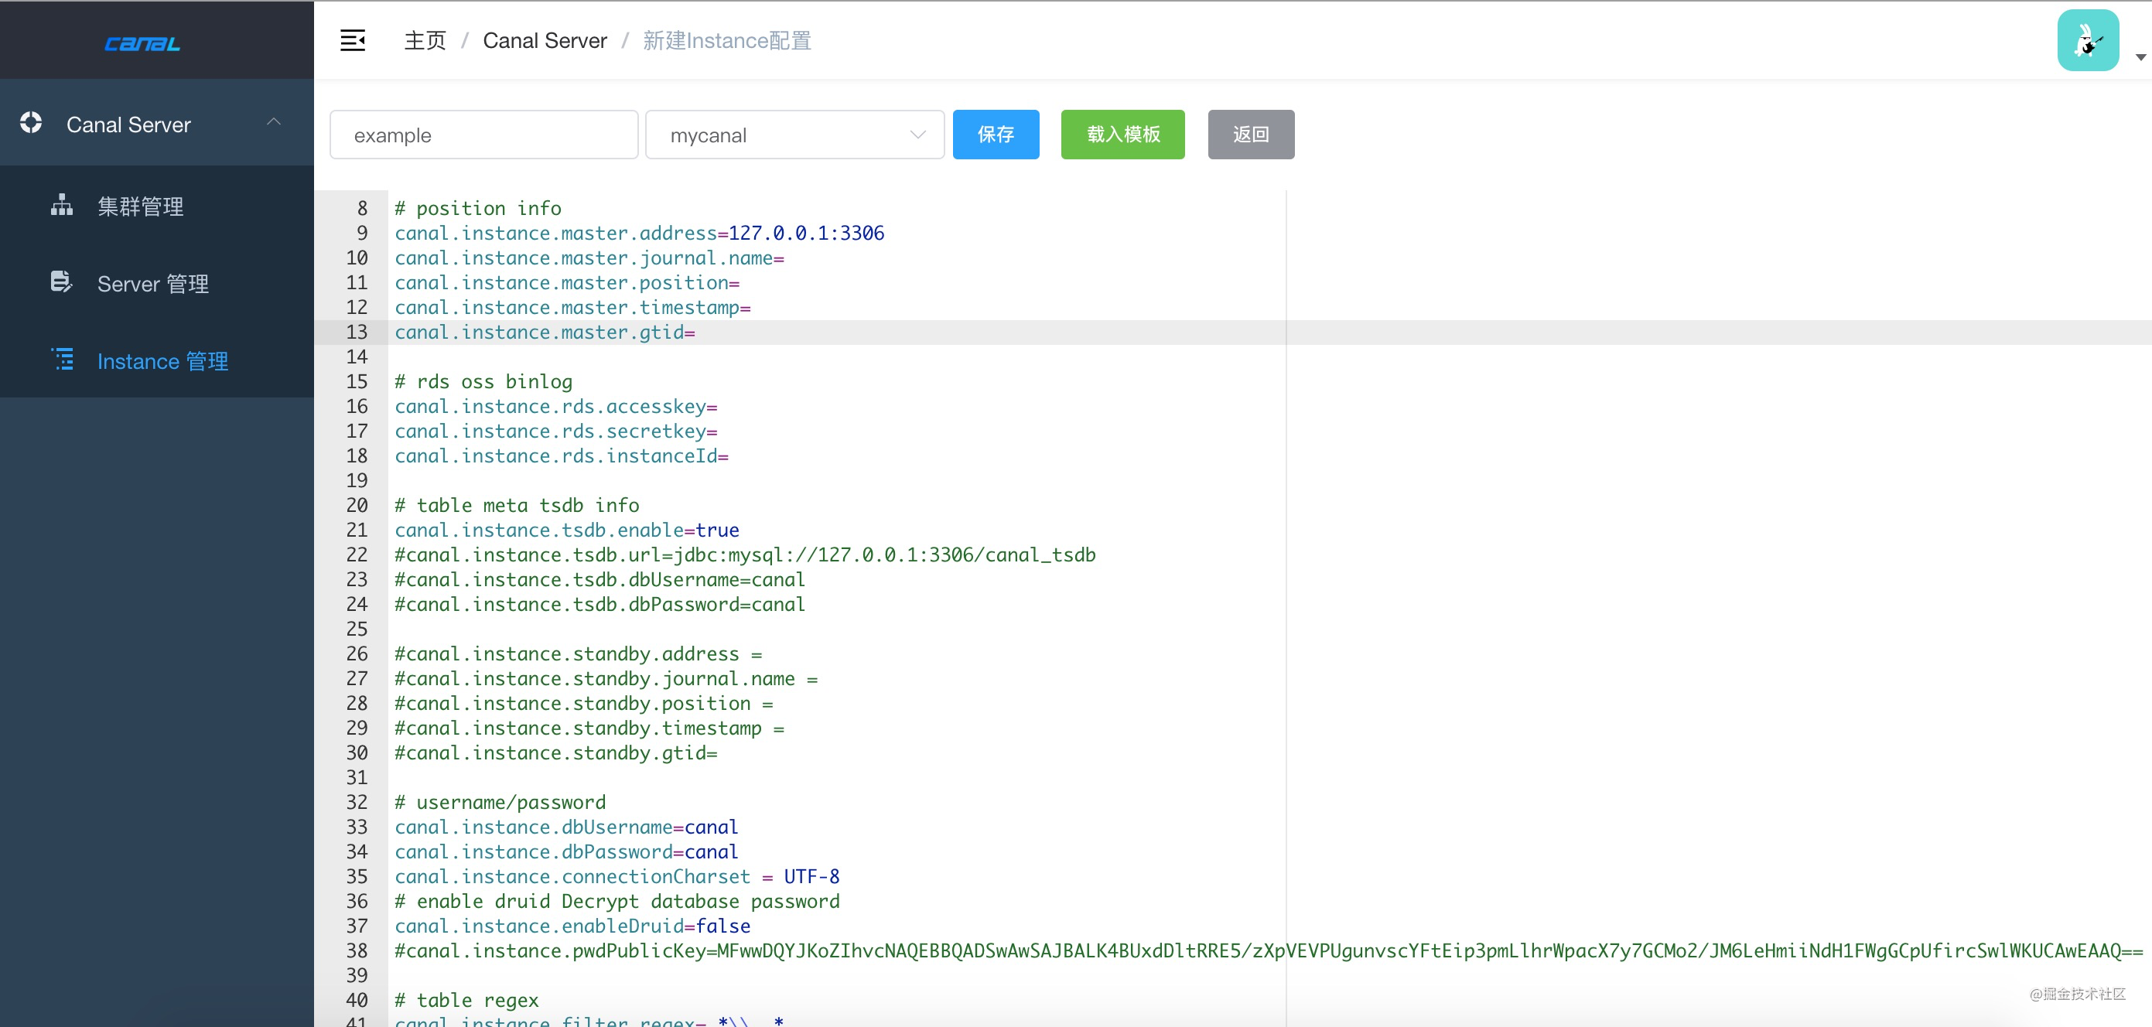Viewport: 2152px width, 1027px height.
Task: Collapse the Canal Server submenu chevron
Action: coord(273,123)
